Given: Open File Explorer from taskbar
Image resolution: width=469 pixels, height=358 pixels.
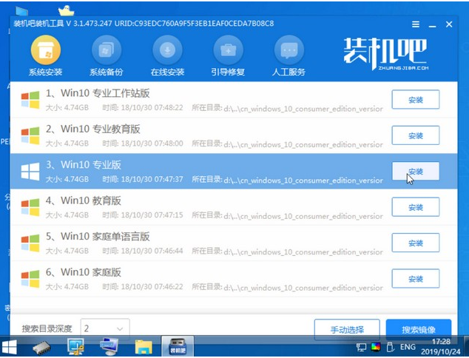Looking at the screenshot, I should point(144,347).
